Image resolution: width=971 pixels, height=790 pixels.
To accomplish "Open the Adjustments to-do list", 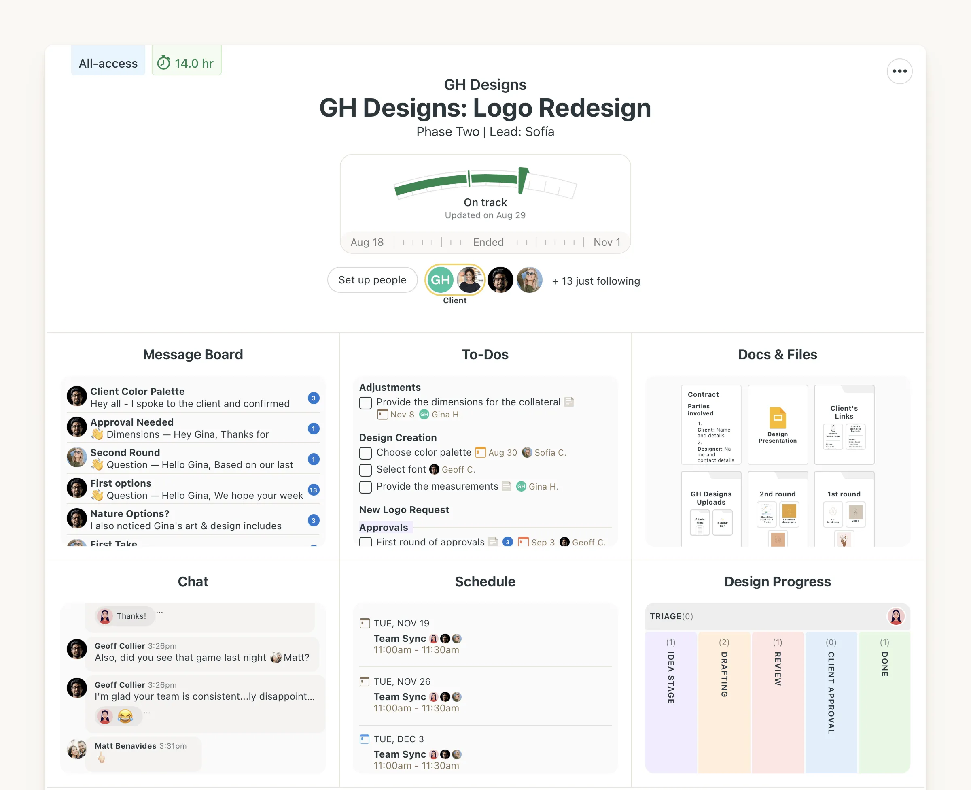I will click(x=390, y=387).
